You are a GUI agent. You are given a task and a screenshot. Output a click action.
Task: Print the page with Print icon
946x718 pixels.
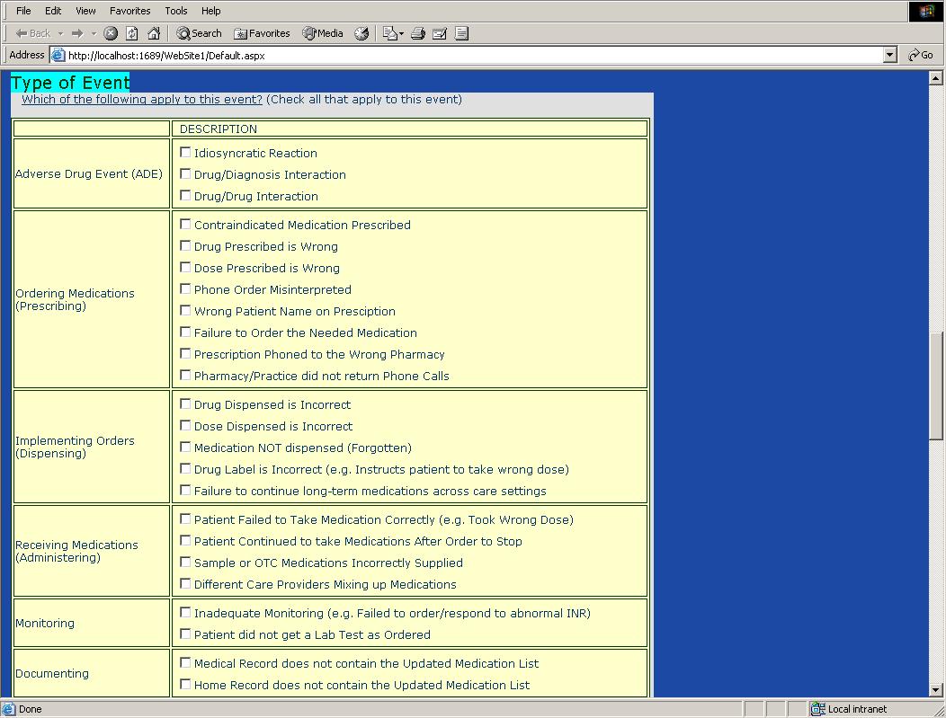tap(418, 34)
